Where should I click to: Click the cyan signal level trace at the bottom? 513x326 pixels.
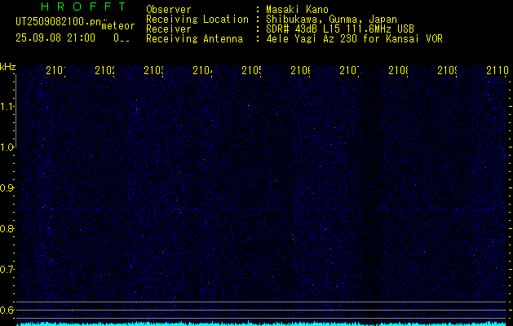point(262,324)
